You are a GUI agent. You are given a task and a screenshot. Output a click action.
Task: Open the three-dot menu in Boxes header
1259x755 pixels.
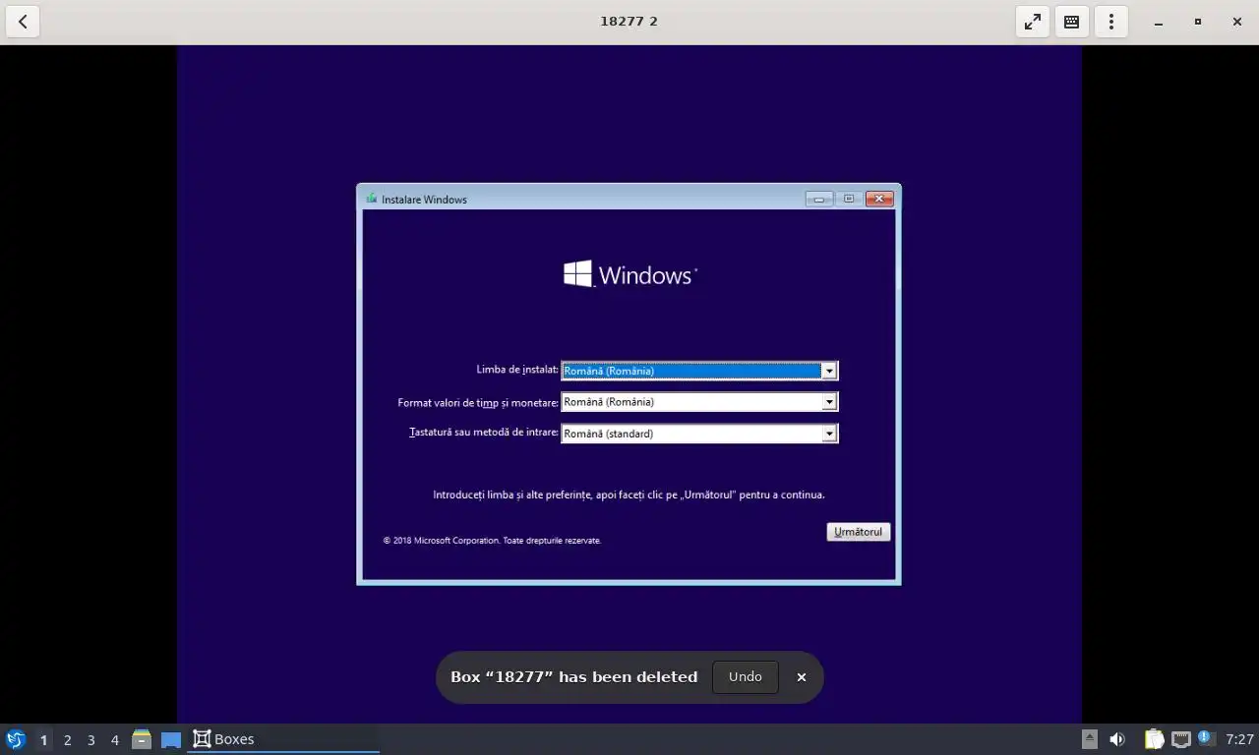click(1111, 22)
